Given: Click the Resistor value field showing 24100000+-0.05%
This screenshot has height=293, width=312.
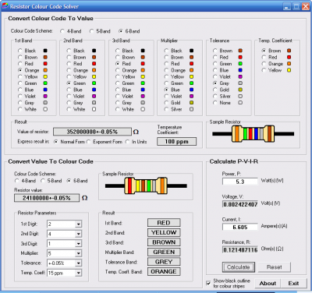Looking at the screenshot, I should click(x=47, y=198).
